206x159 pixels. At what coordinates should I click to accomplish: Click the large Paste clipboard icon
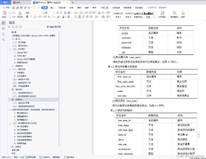[5, 13]
